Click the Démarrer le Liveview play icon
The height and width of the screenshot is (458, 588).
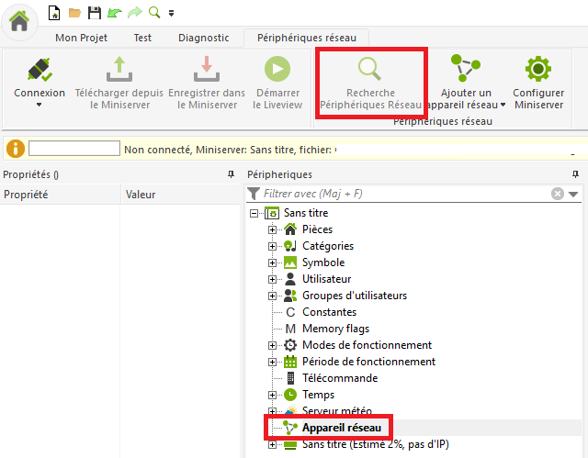277,70
